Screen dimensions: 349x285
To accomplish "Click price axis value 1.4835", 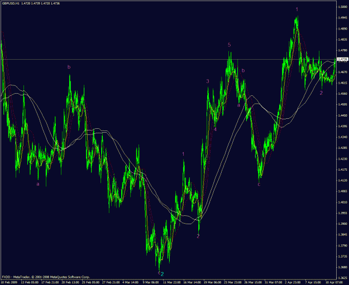I will click(x=342, y=40).
